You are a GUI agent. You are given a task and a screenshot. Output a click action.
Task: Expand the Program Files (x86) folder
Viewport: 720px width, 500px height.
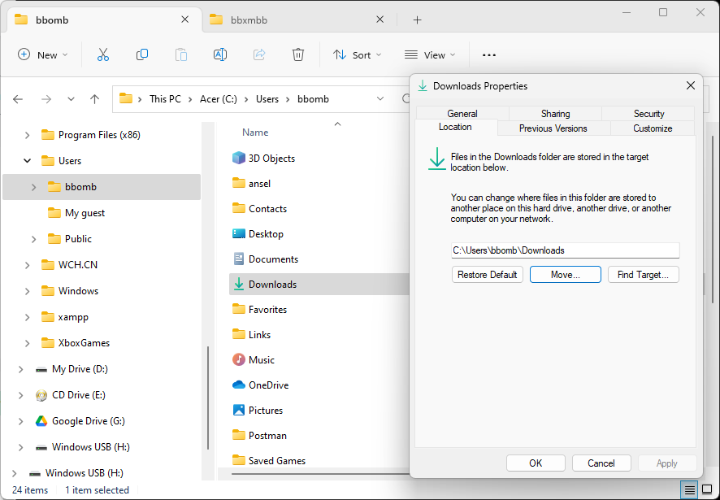point(28,135)
